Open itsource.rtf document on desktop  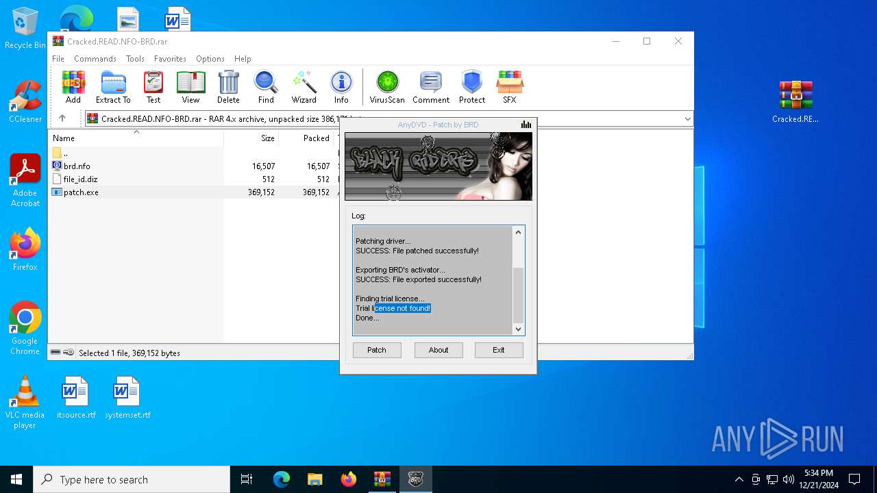click(75, 397)
